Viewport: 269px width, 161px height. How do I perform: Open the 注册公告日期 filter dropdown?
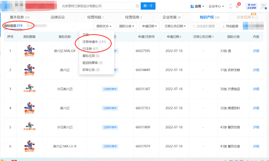[x=175, y=26]
